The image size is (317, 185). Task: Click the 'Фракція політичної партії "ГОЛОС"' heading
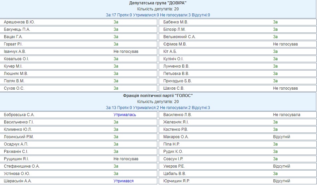(158, 96)
